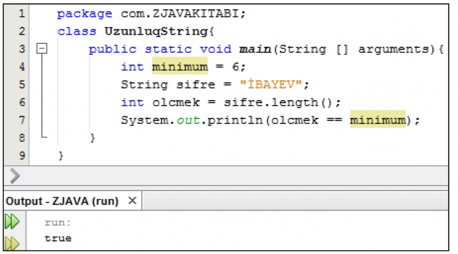Place cursor after closing brace on line 9
Image resolution: width=458 pixels, height=254 pixels.
[64, 156]
